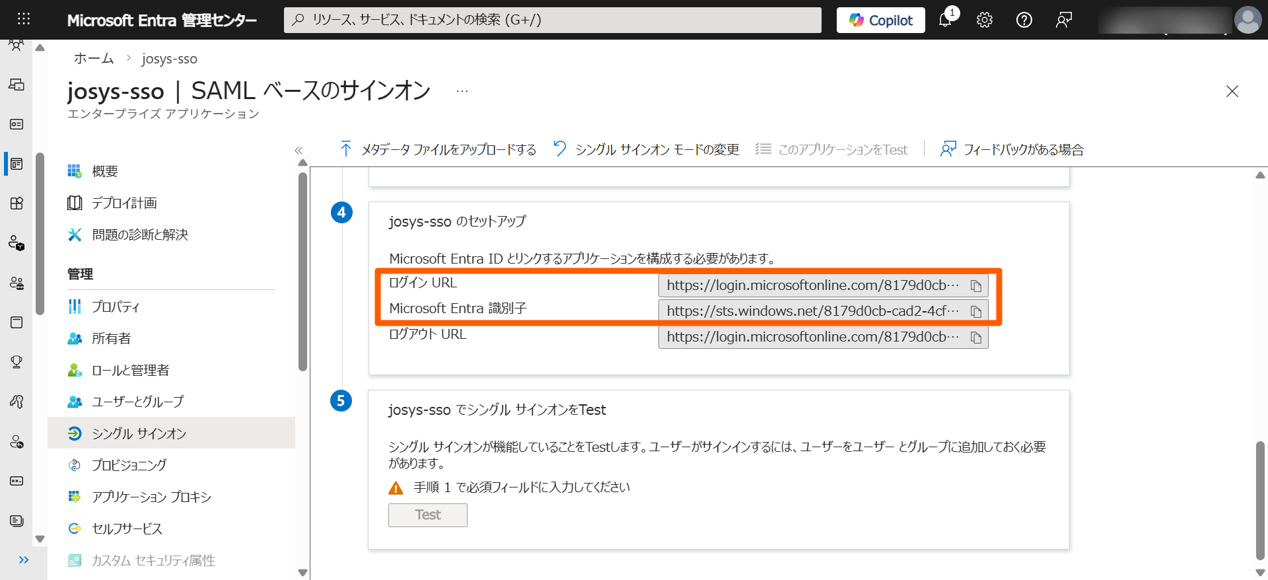Copy the ログイン URL value
1268x580 pixels.
tap(975, 286)
